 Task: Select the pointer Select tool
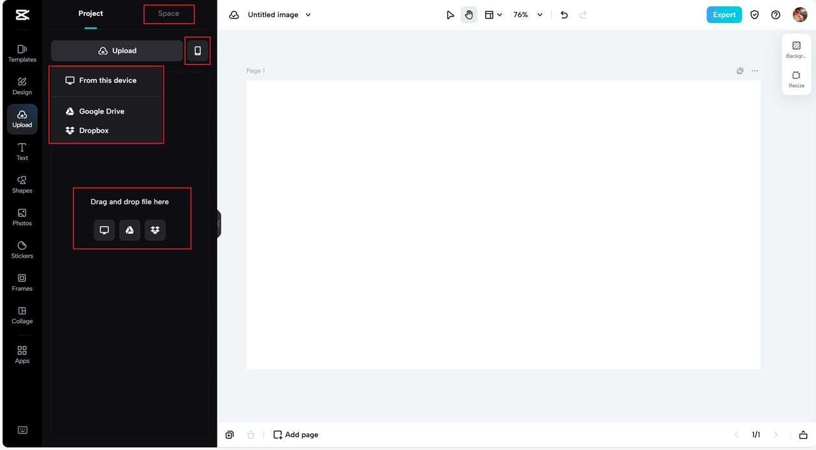coord(450,15)
